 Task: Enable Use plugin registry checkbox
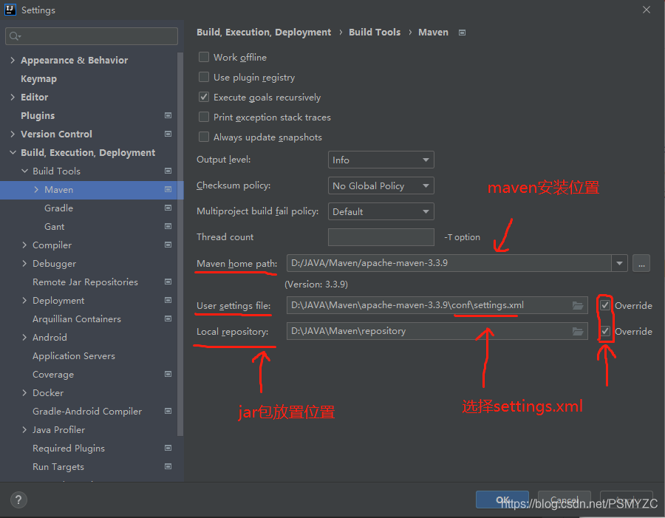[x=204, y=77]
